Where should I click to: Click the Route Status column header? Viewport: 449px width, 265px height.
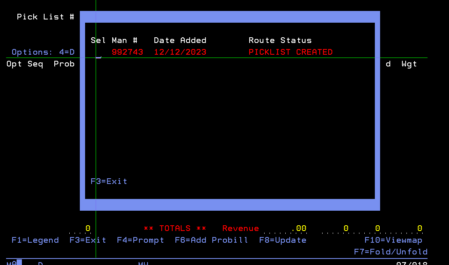coord(280,41)
